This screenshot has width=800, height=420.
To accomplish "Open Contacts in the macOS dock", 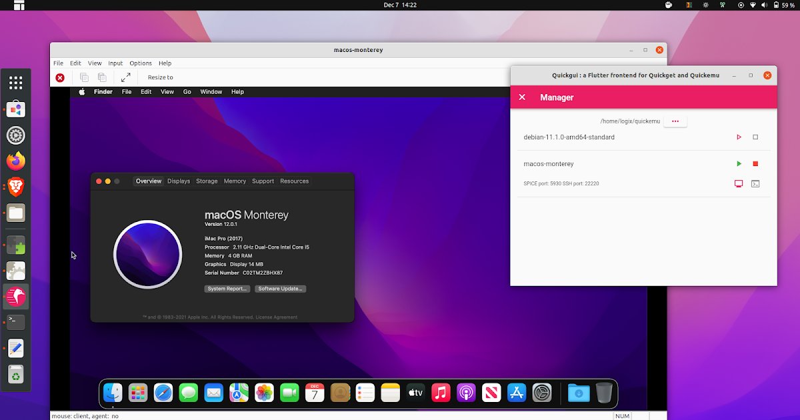I will pos(340,393).
